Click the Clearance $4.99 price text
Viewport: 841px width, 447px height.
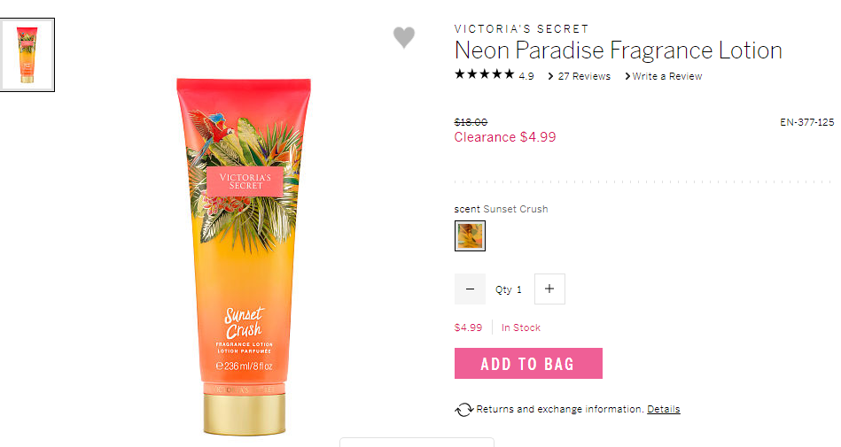click(505, 137)
